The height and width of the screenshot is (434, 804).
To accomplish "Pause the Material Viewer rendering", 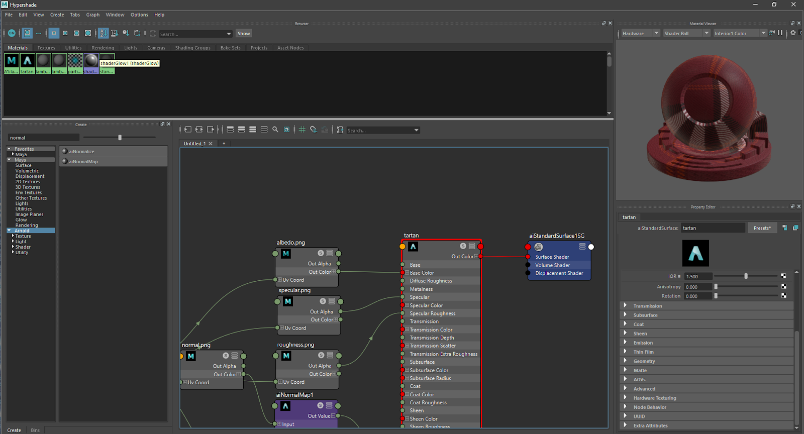I will click(x=780, y=33).
